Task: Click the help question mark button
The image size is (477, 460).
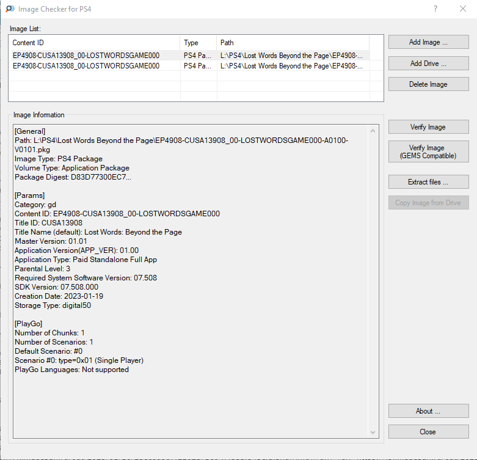Action: 435,9
